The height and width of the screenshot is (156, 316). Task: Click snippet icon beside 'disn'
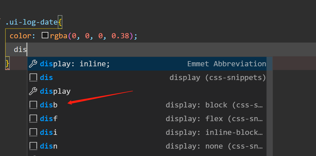click(33, 146)
